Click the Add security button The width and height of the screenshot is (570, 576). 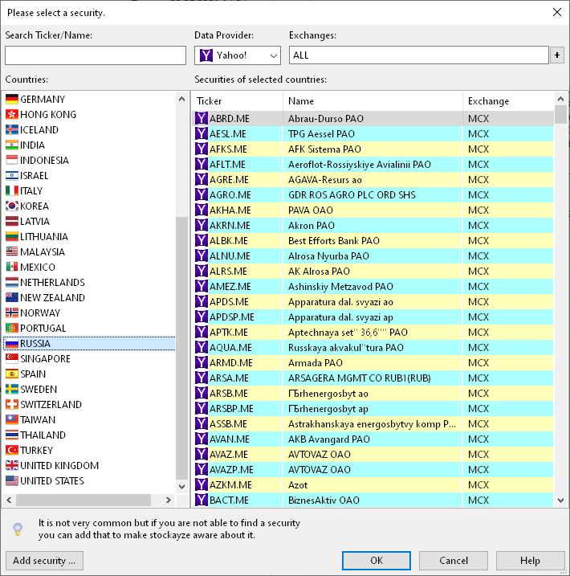pos(44,561)
